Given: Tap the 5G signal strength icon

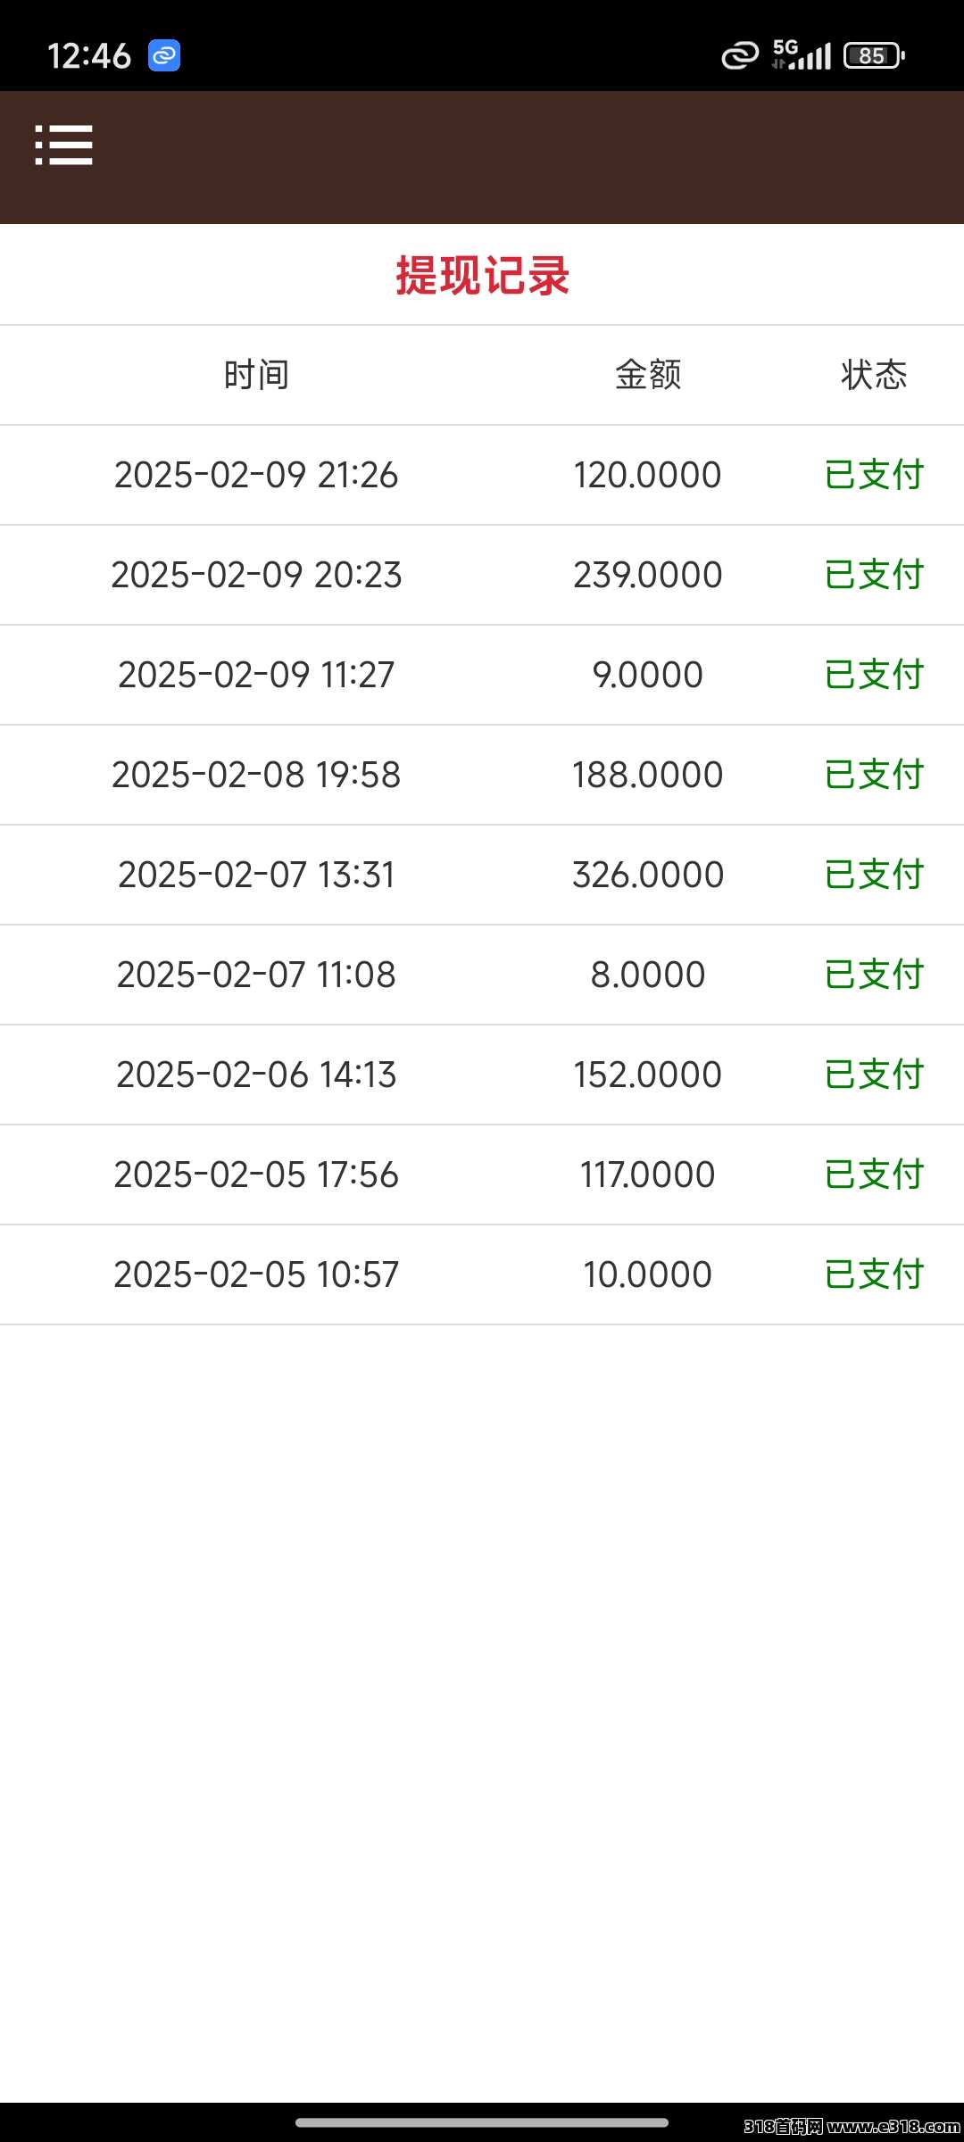Looking at the screenshot, I should coord(802,54).
